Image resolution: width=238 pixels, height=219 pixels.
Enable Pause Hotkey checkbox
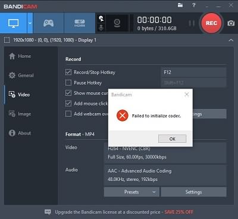68,83
